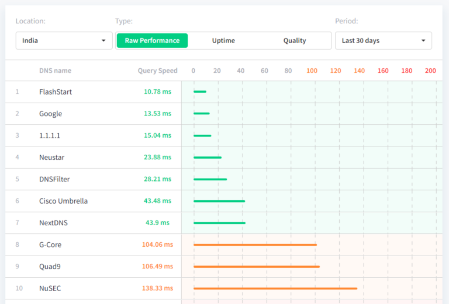Click the 200 axis scale label

(430, 71)
